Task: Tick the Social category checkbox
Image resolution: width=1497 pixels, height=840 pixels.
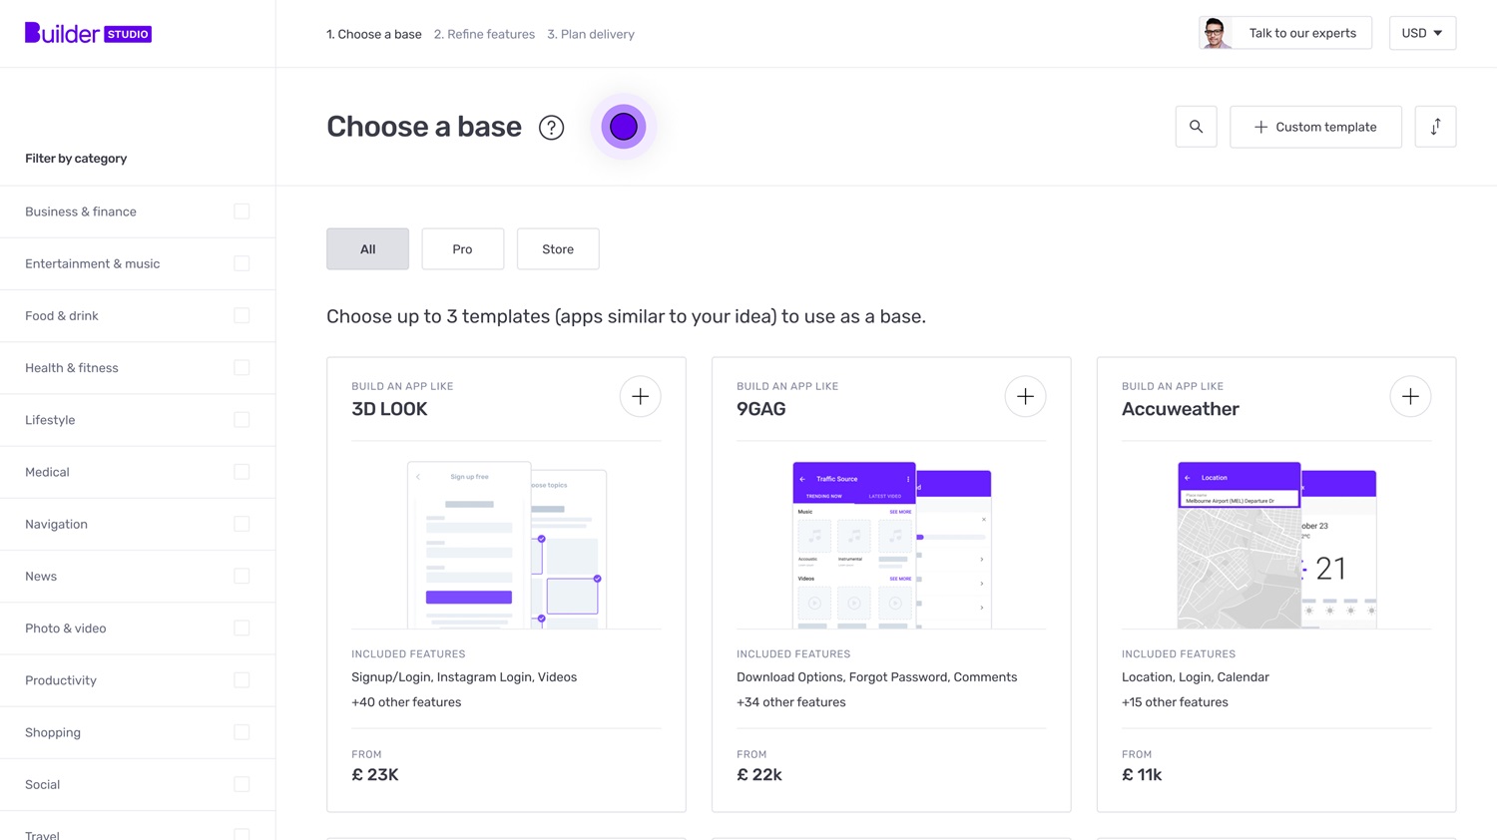Action: [242, 784]
